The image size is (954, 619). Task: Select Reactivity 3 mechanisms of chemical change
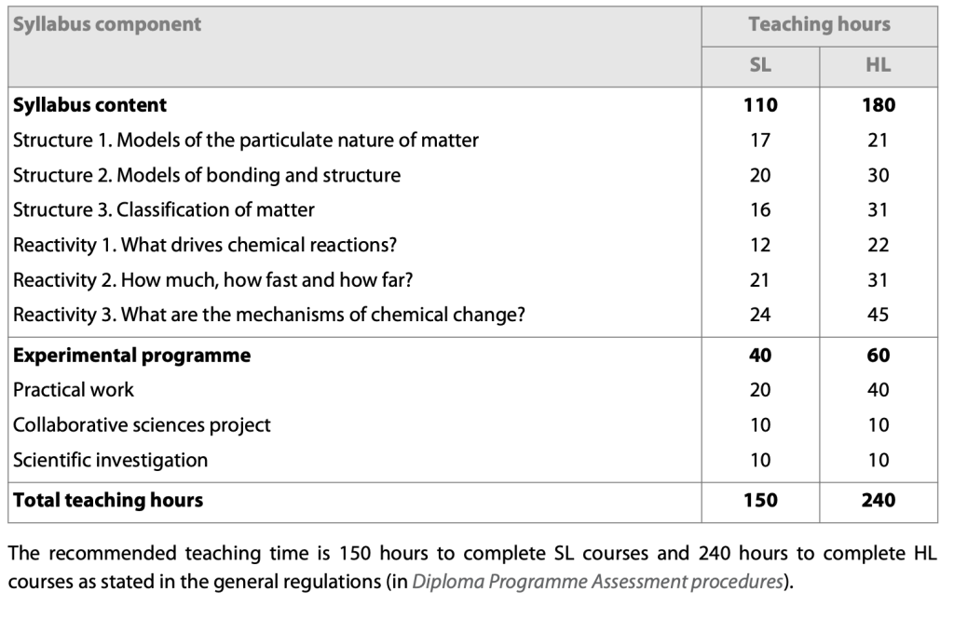tap(269, 315)
